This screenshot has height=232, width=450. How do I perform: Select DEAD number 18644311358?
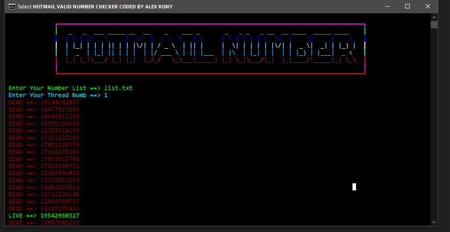tap(60, 116)
